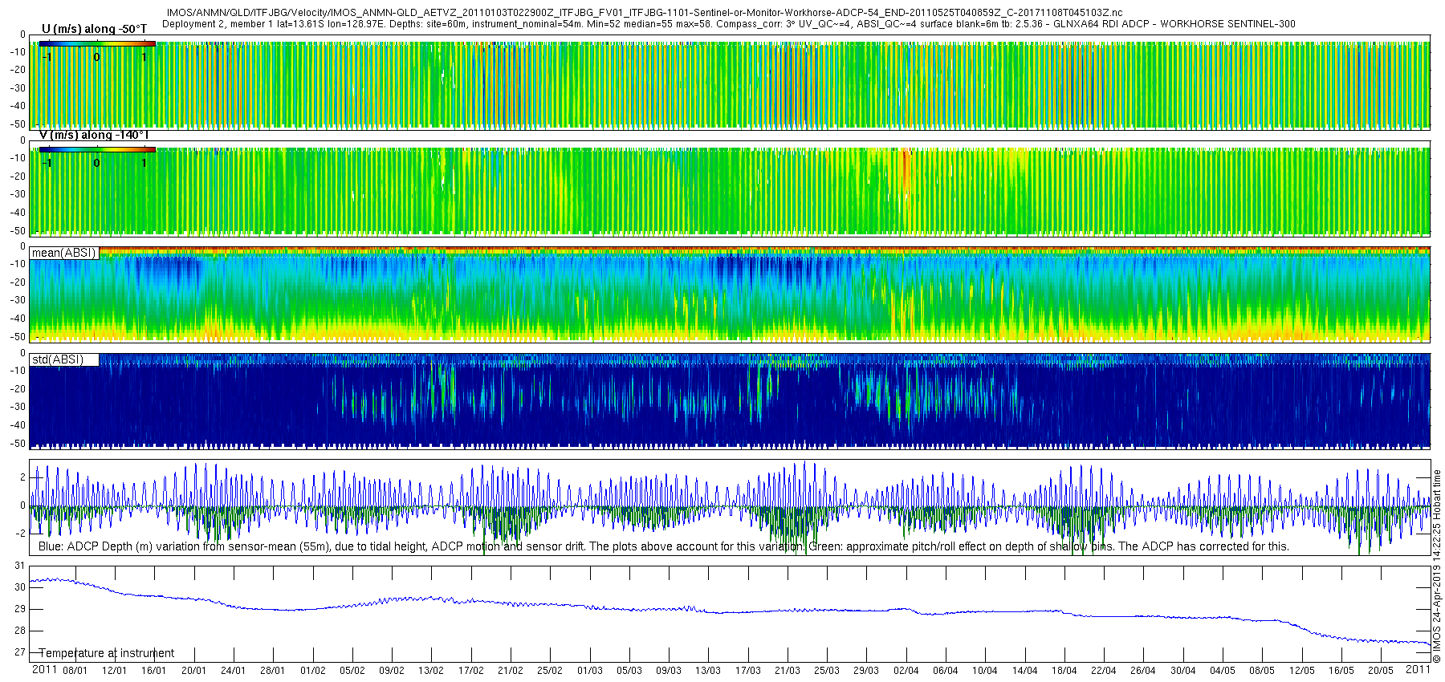Viewport: 1445px width, 682px height.
Task: Select the std(ABSI) label box
Action: (64, 359)
